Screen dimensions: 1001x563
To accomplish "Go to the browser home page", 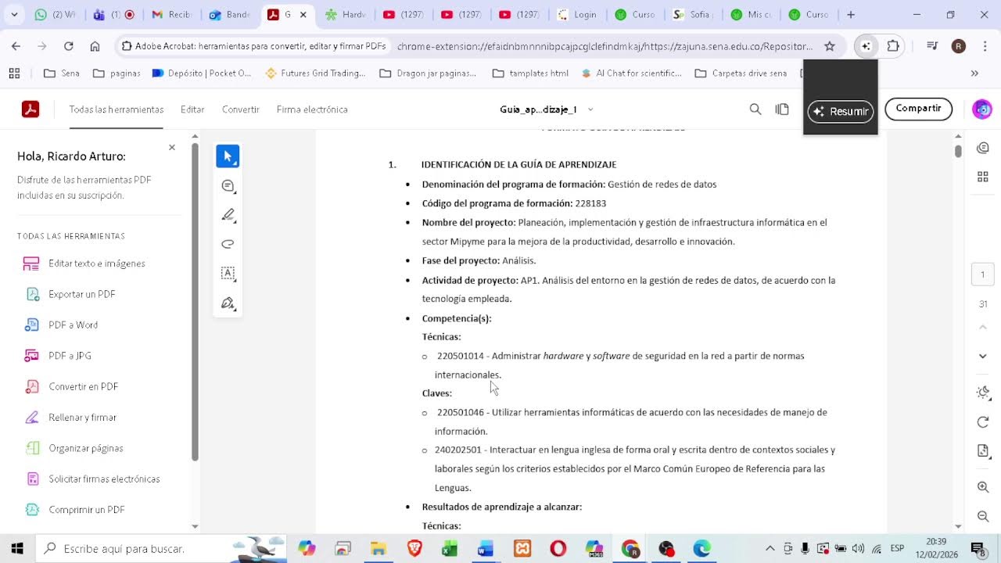I will (x=95, y=46).
